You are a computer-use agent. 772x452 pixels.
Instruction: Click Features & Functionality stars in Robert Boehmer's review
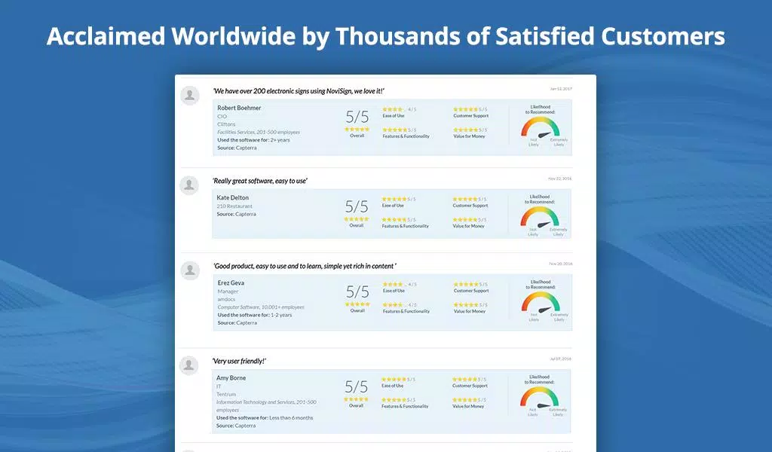[x=394, y=130]
